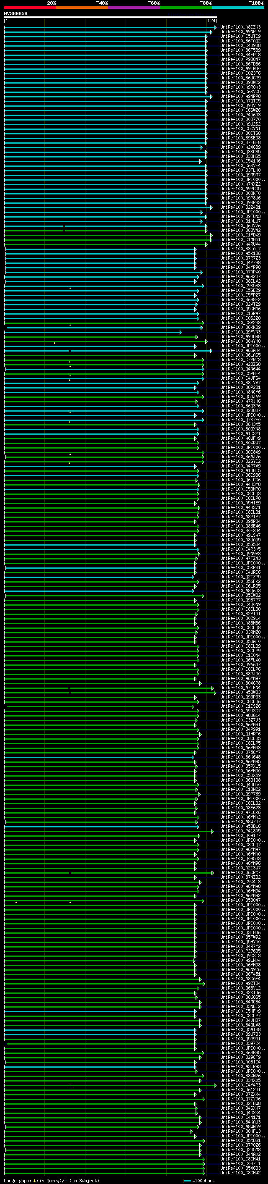Select hit label UniRef100_B6TAQ2
Screen dimensions: 268x1184
(240, 41)
